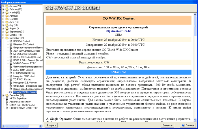Expand the August (9) folder
The width and height of the screenshot is (198, 129).
coord(3,29)
